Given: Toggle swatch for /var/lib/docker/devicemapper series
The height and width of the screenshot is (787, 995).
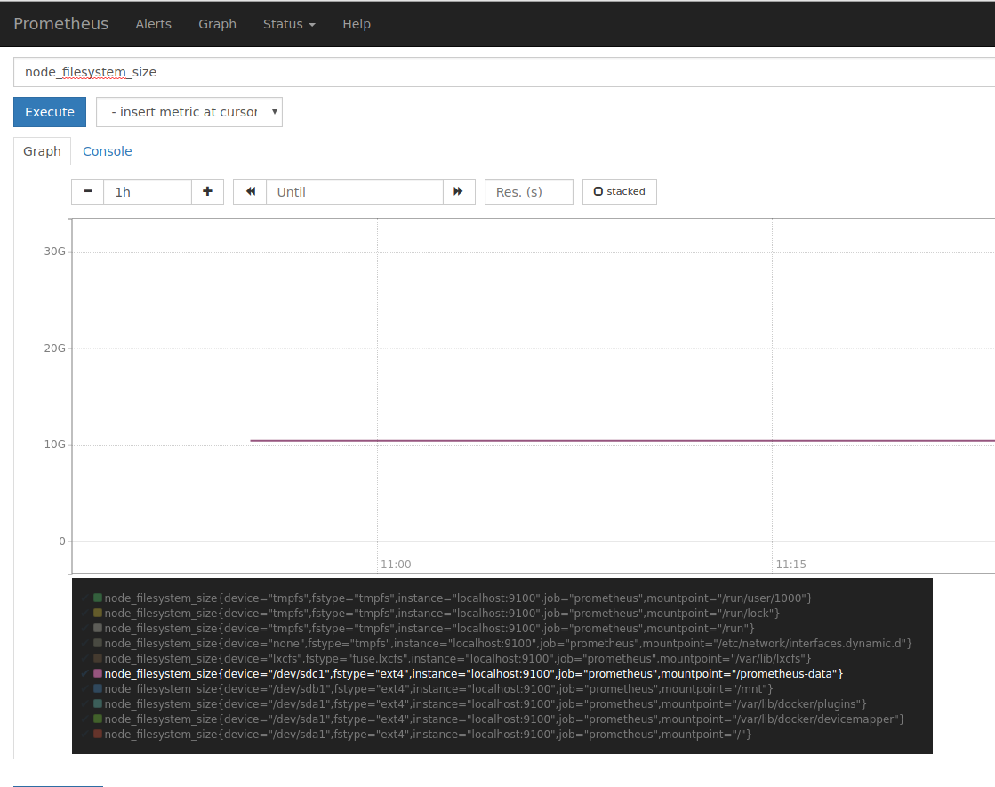Looking at the screenshot, I should [x=98, y=719].
